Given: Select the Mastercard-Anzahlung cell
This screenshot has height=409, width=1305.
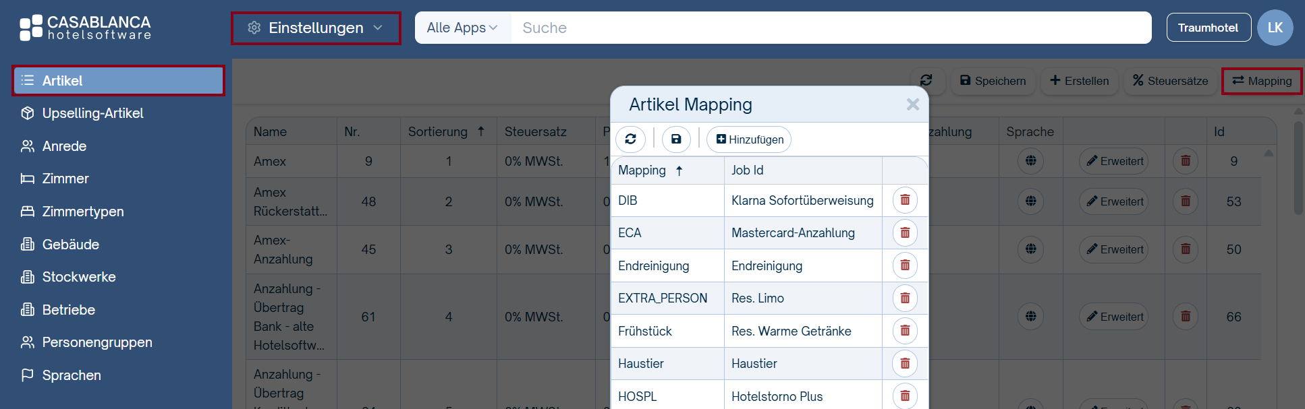Looking at the screenshot, I should pyautogui.click(x=803, y=233).
